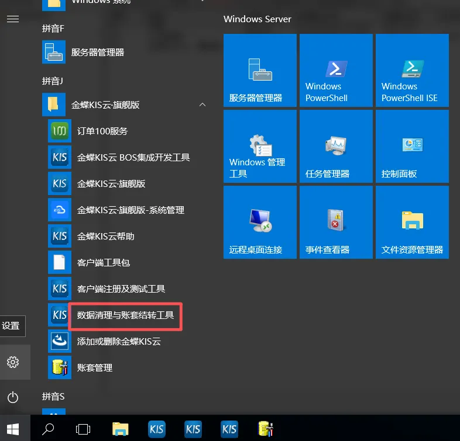Open the 任务管理器 tile
Viewport: 460px width, 441px height.
click(336, 146)
